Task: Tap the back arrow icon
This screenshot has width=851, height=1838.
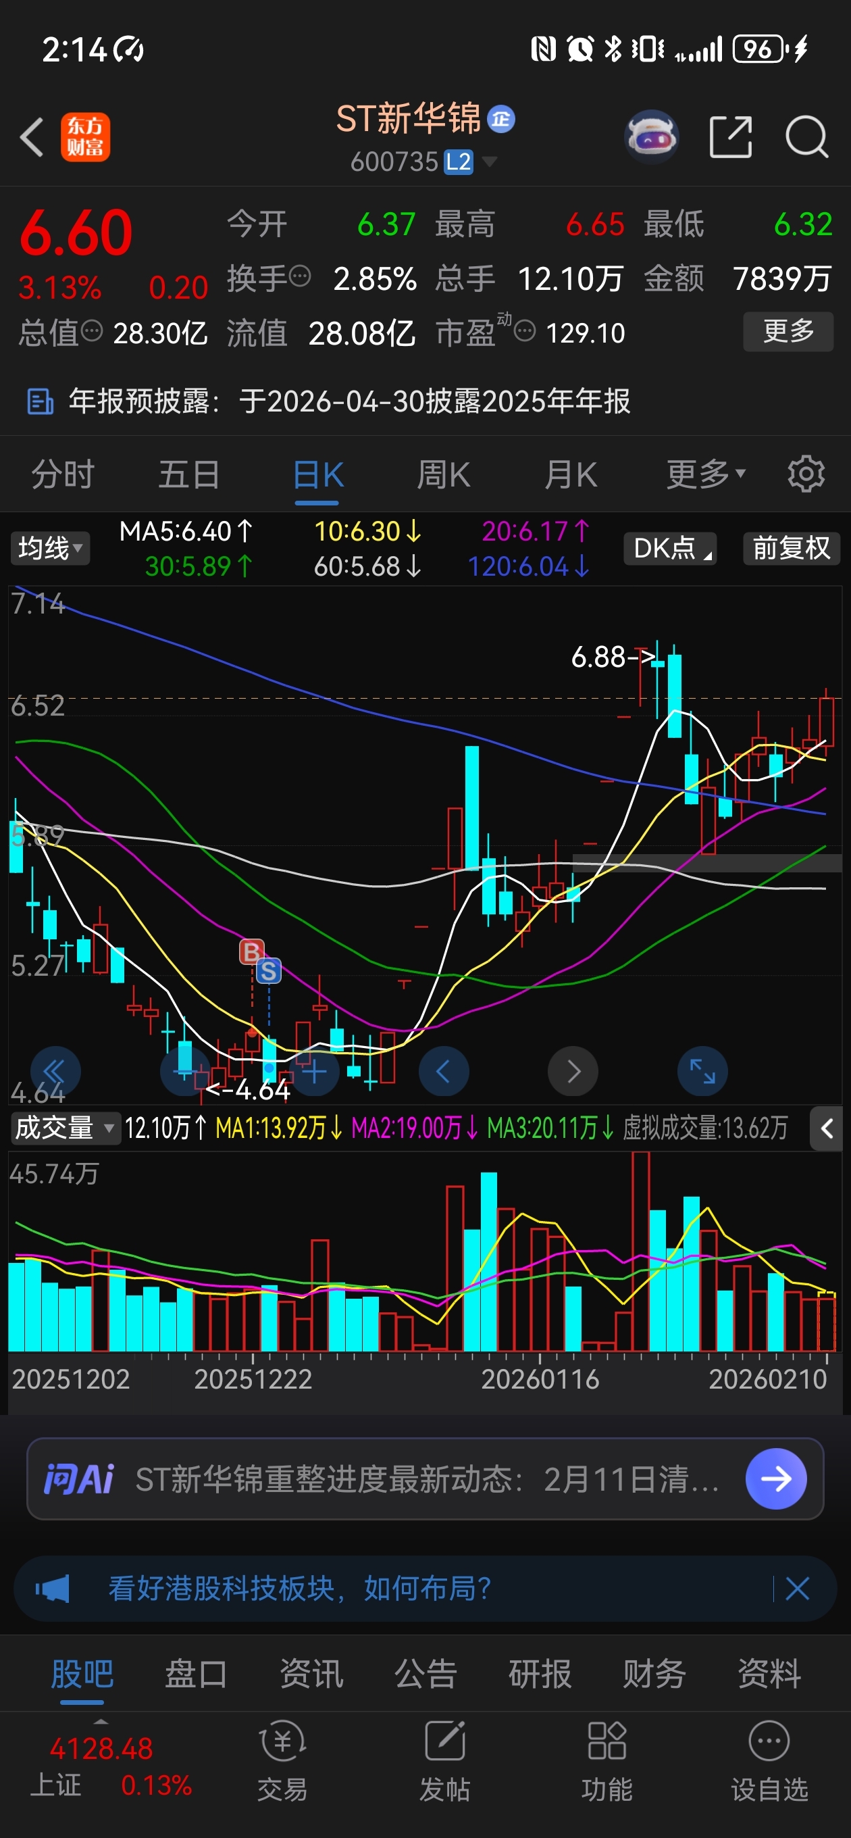Action: 32,137
